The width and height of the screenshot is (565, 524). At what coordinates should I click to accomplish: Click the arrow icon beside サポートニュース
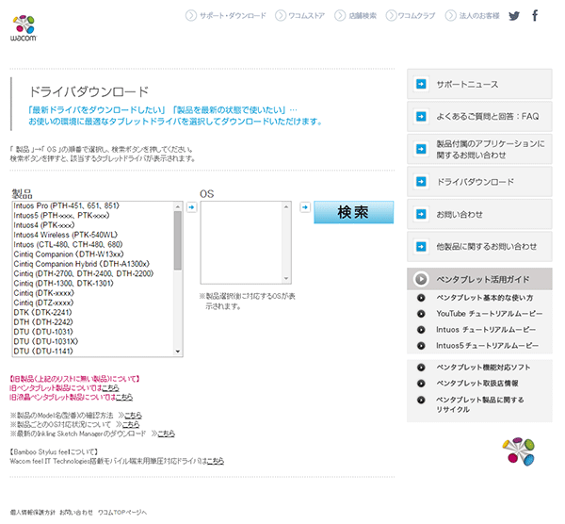coord(421,84)
